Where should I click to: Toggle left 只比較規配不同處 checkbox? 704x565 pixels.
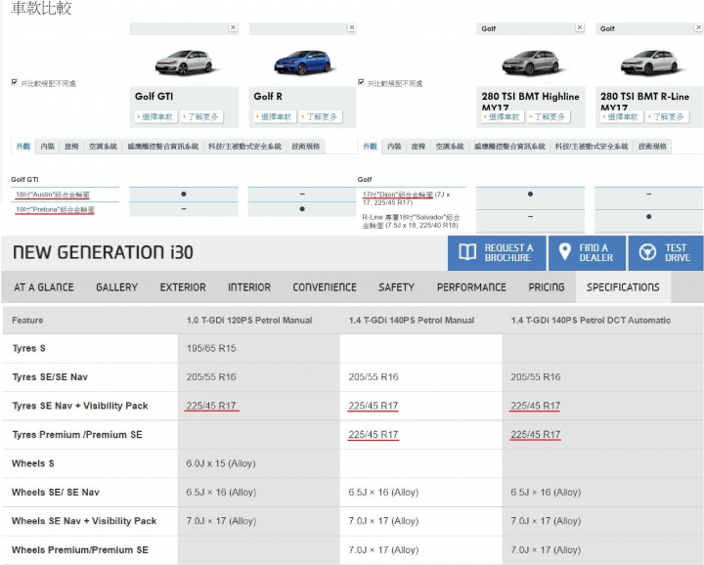(x=14, y=83)
